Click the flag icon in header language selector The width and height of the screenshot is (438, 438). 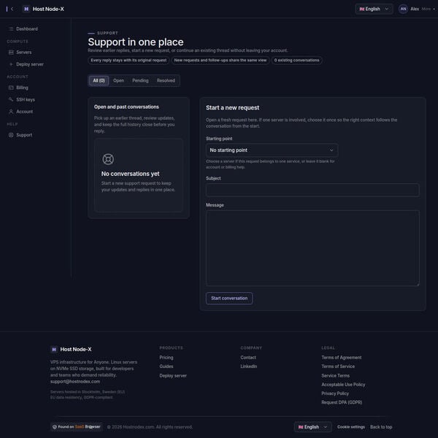pos(362,9)
